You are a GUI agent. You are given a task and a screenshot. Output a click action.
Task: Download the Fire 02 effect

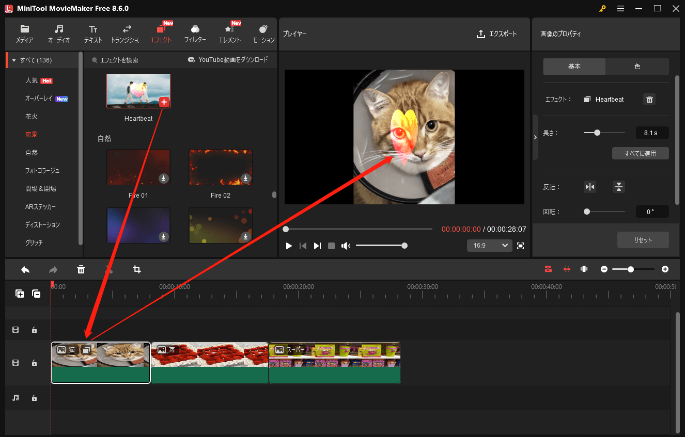point(246,179)
